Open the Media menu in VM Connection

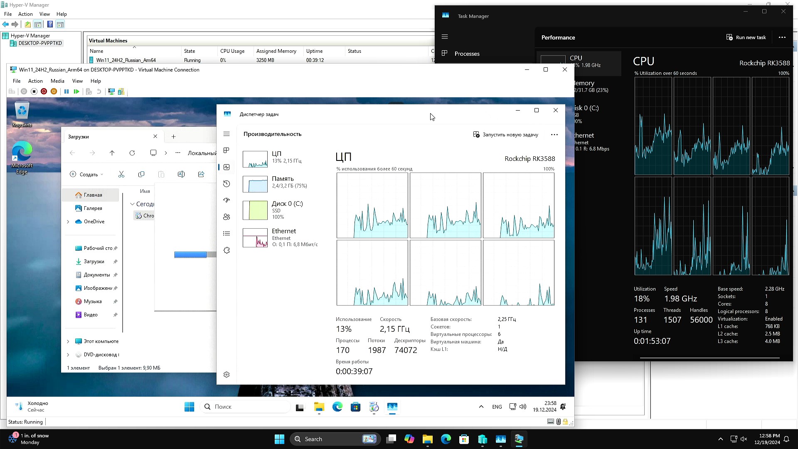tap(57, 81)
